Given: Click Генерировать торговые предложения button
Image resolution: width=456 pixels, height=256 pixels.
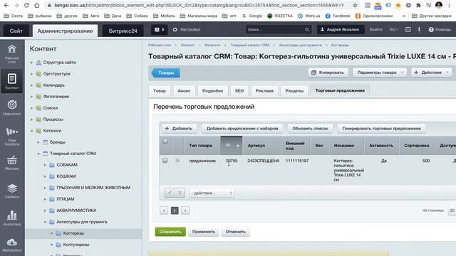Looking at the screenshot, I should point(382,128).
